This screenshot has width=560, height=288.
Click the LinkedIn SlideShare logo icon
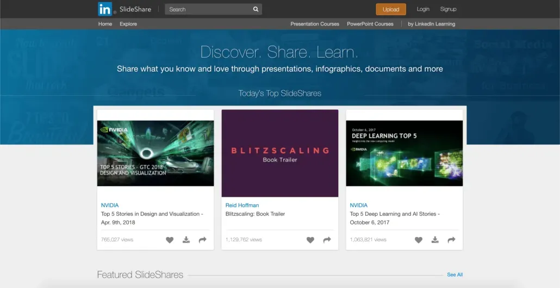105,9
